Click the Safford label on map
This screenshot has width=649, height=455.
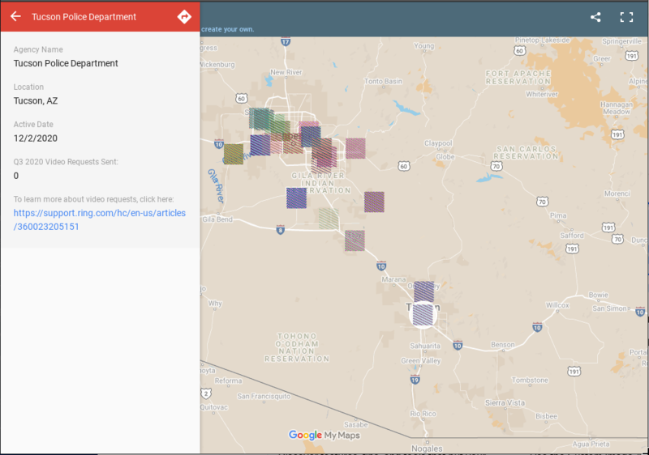point(572,236)
